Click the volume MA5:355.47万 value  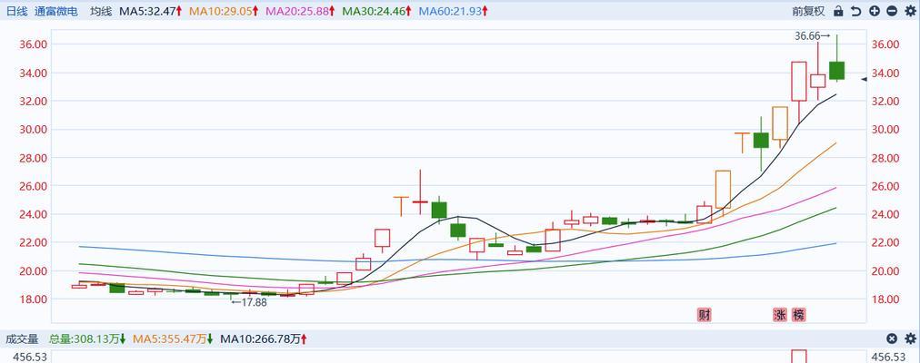coord(173,338)
